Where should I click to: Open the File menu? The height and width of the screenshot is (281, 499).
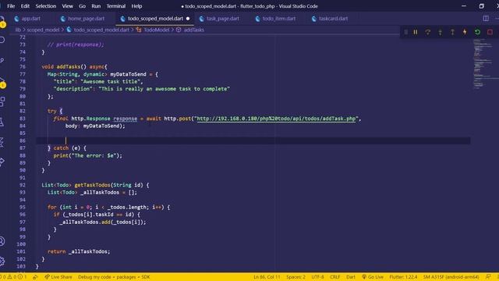tap(11, 6)
